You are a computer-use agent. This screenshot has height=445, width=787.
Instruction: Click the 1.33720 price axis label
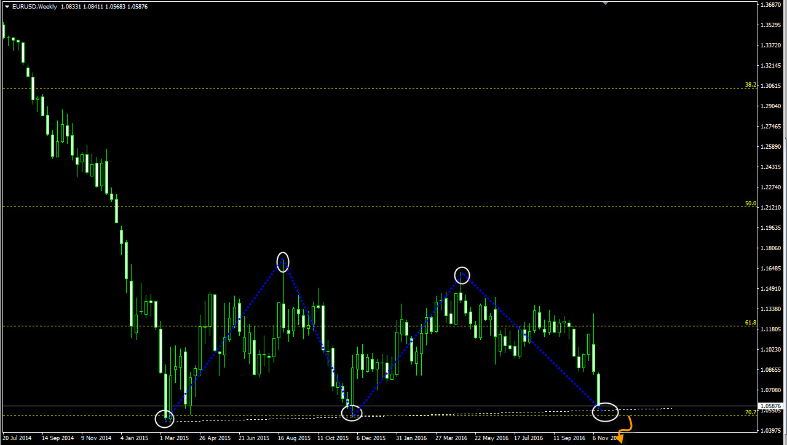point(771,45)
